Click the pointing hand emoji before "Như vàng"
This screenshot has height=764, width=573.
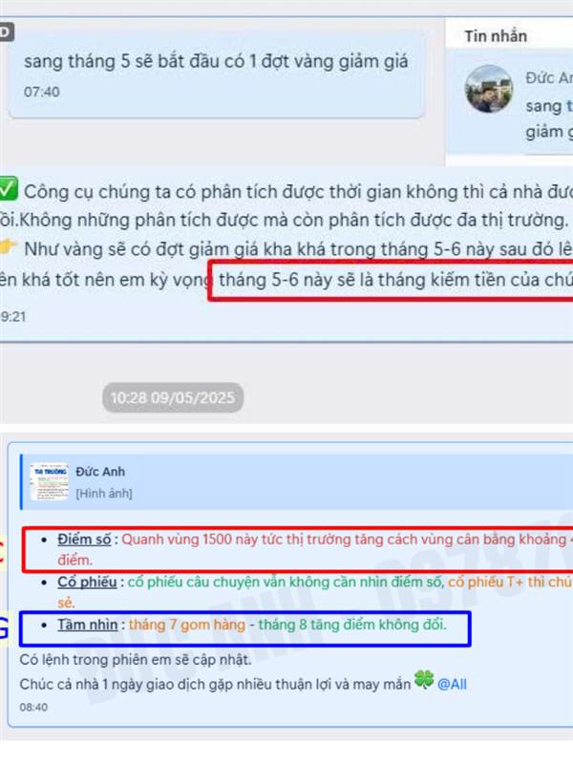click(x=9, y=247)
